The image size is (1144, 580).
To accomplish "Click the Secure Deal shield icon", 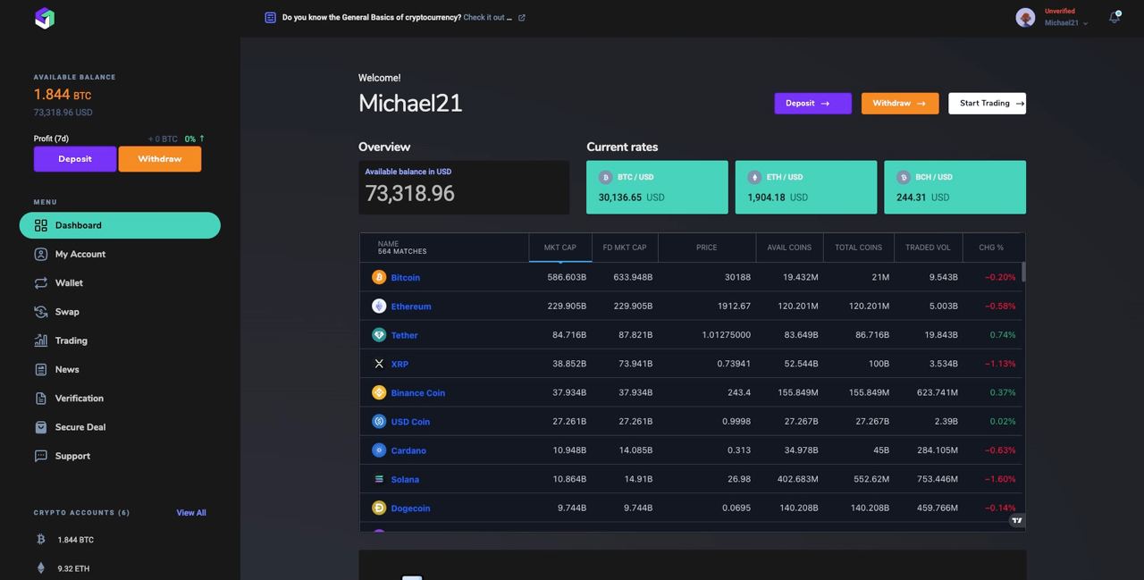I will pyautogui.click(x=41, y=427).
